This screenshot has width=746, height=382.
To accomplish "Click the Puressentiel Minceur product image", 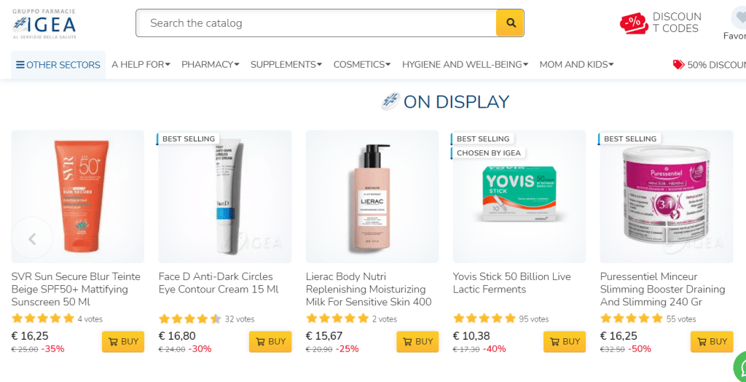I will 666,197.
